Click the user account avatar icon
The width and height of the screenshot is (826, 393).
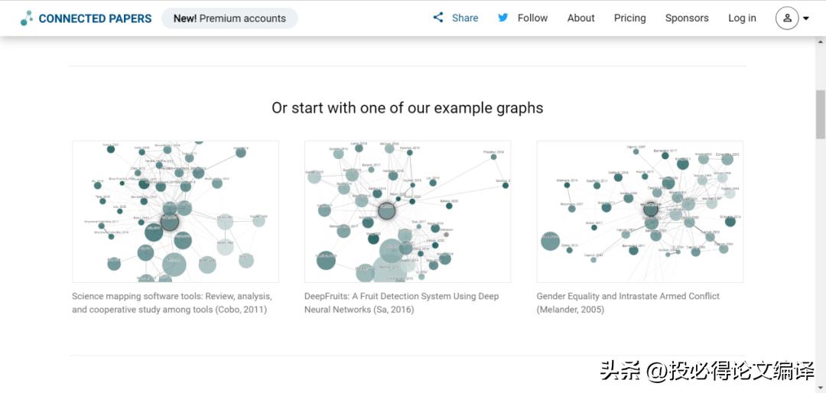[787, 18]
